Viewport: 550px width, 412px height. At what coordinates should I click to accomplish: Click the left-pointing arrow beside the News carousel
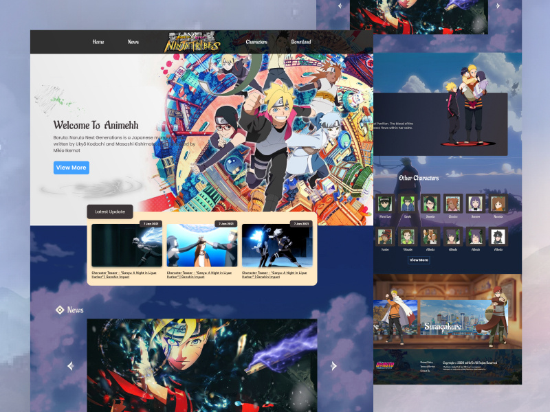point(71,365)
